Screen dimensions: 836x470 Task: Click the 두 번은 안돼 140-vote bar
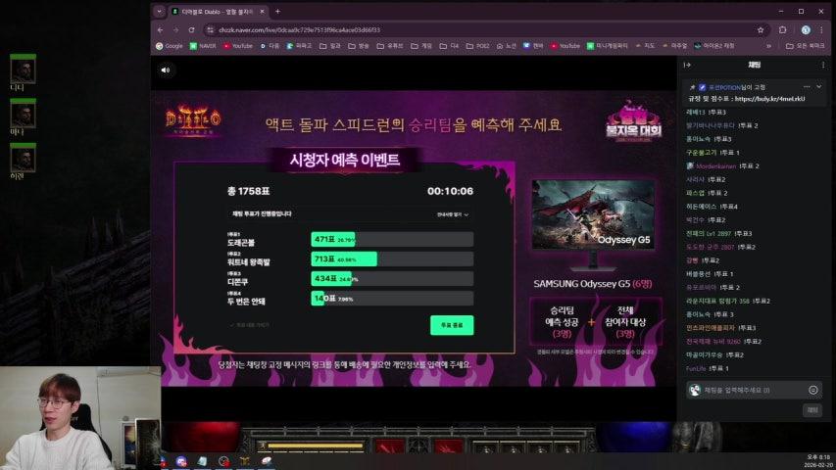point(392,299)
